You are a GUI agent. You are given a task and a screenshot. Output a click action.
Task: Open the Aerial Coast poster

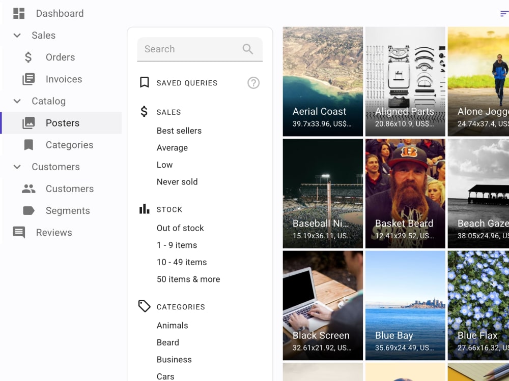pyautogui.click(x=323, y=82)
